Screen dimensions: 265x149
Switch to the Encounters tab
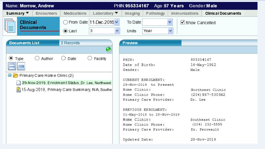click(46, 13)
